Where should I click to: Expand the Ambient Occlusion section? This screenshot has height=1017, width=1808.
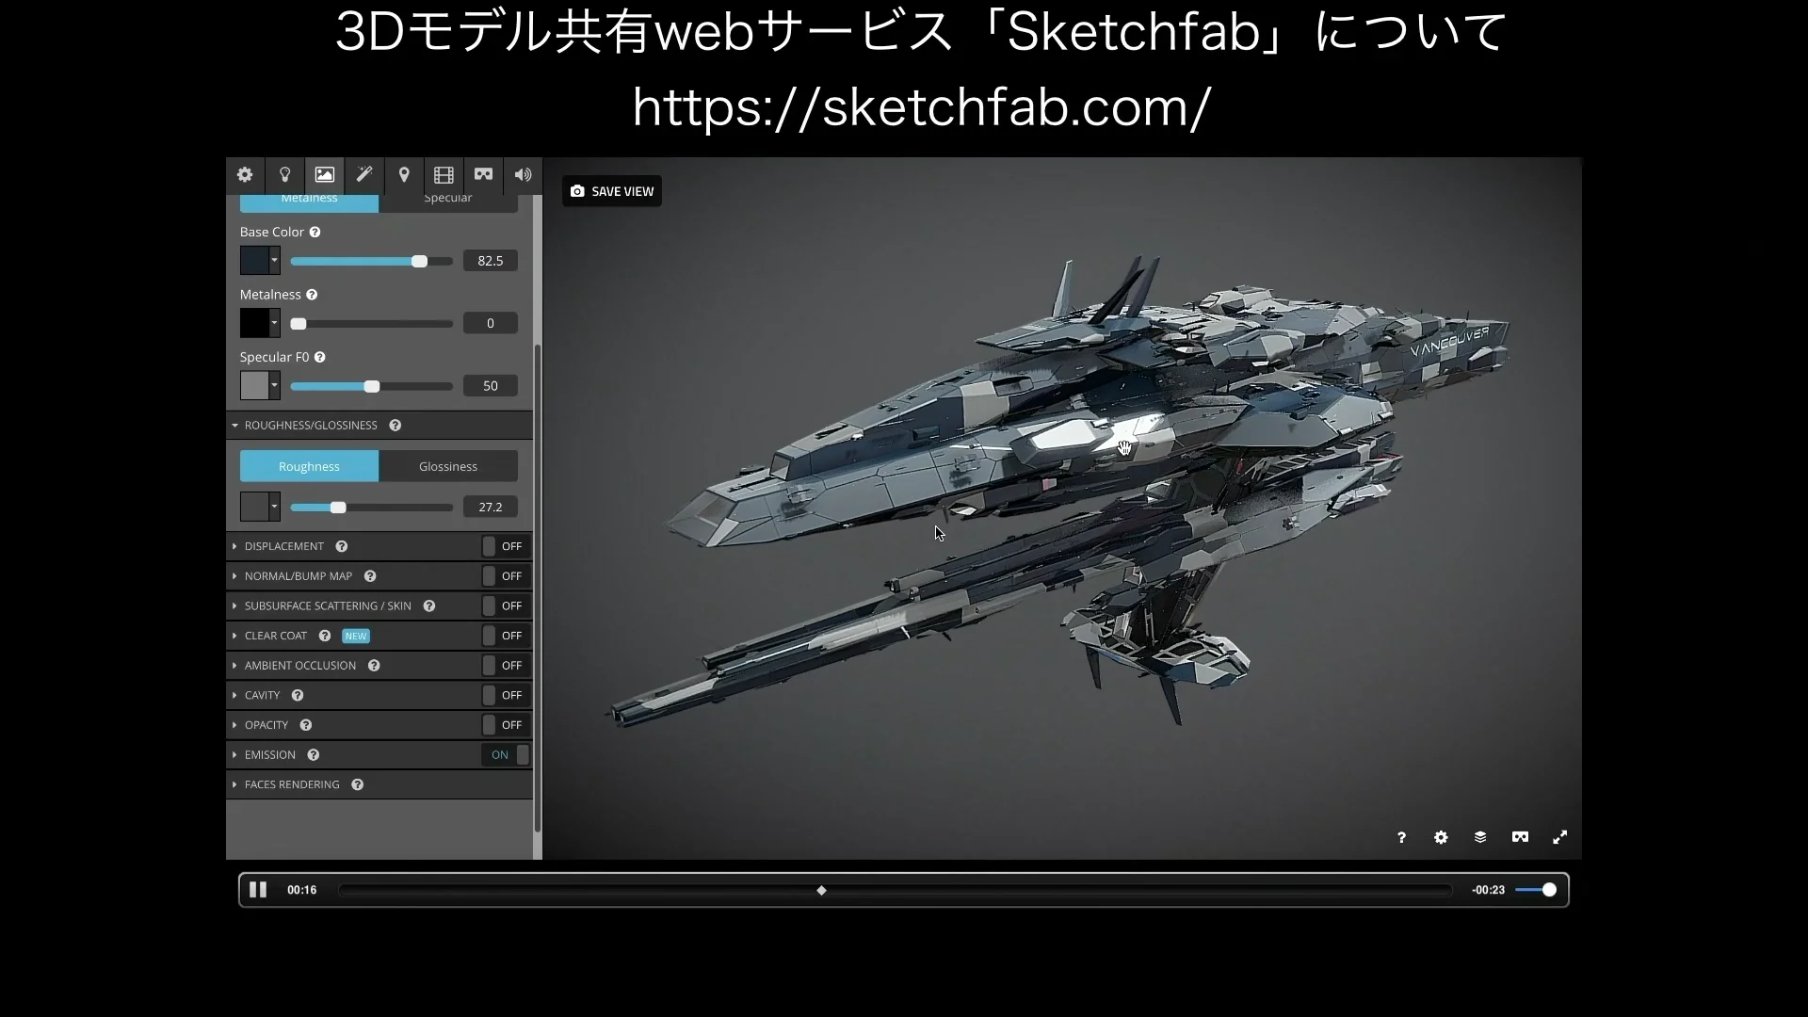(x=234, y=666)
